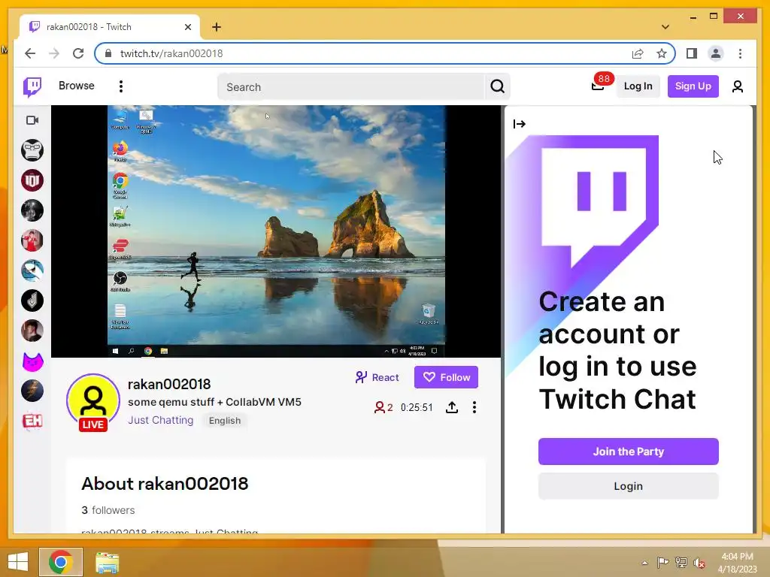Viewport: 770px width, 577px height.
Task: Reload the Twitch page
Action: (x=78, y=53)
